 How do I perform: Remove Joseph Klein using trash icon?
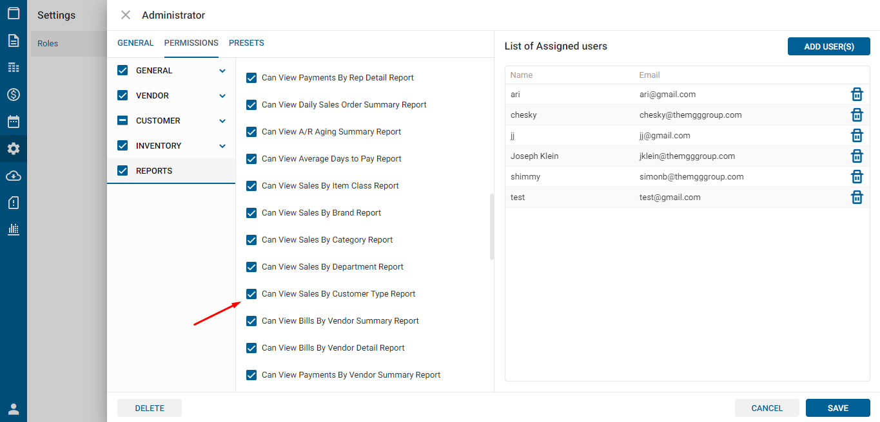[x=857, y=156]
